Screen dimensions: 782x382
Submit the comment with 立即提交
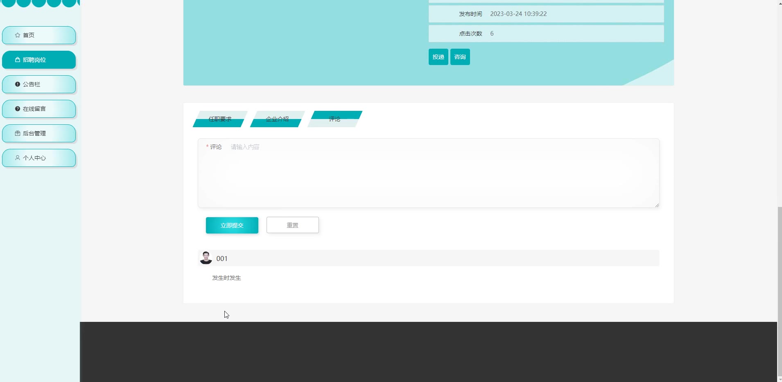[x=232, y=225]
